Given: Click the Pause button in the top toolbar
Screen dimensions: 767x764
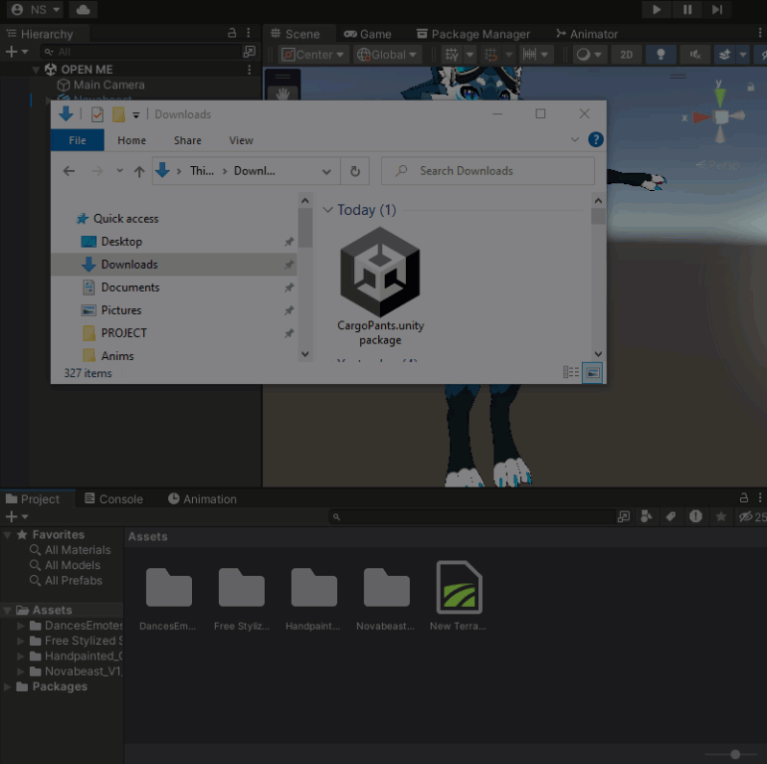Looking at the screenshot, I should (687, 10).
